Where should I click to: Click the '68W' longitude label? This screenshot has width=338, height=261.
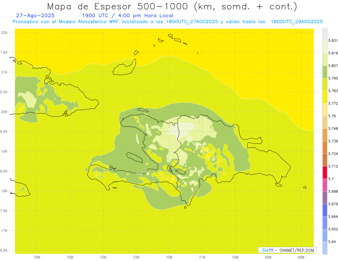301,257
